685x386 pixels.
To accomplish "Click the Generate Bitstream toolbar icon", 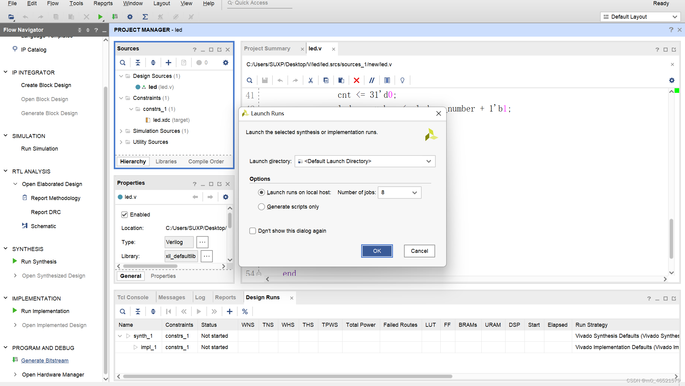I will click(115, 17).
